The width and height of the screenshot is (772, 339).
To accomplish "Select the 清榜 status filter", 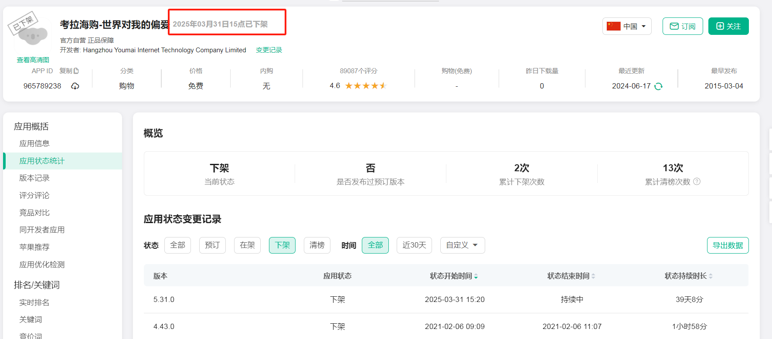I will 317,245.
